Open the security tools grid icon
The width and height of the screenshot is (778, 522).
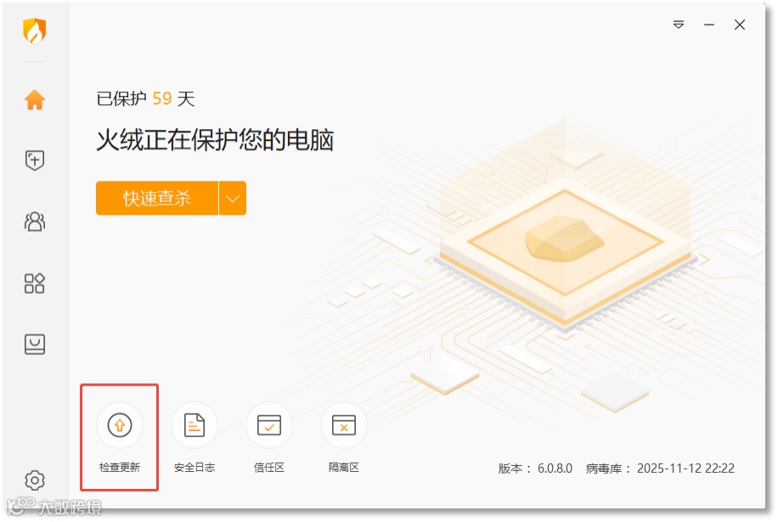pyautogui.click(x=35, y=283)
